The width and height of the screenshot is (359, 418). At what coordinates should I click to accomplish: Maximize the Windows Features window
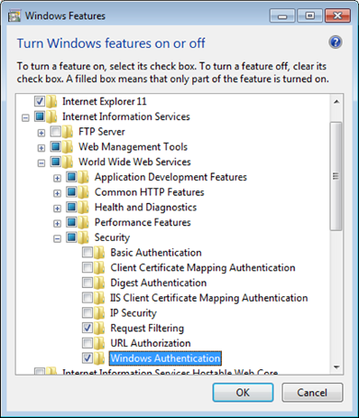pyautogui.click(x=309, y=16)
